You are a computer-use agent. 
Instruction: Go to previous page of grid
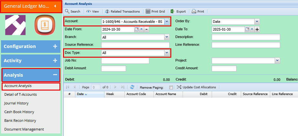(x=74, y=87)
